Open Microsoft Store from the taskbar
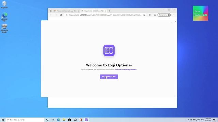218x122 pixels. (69, 120)
